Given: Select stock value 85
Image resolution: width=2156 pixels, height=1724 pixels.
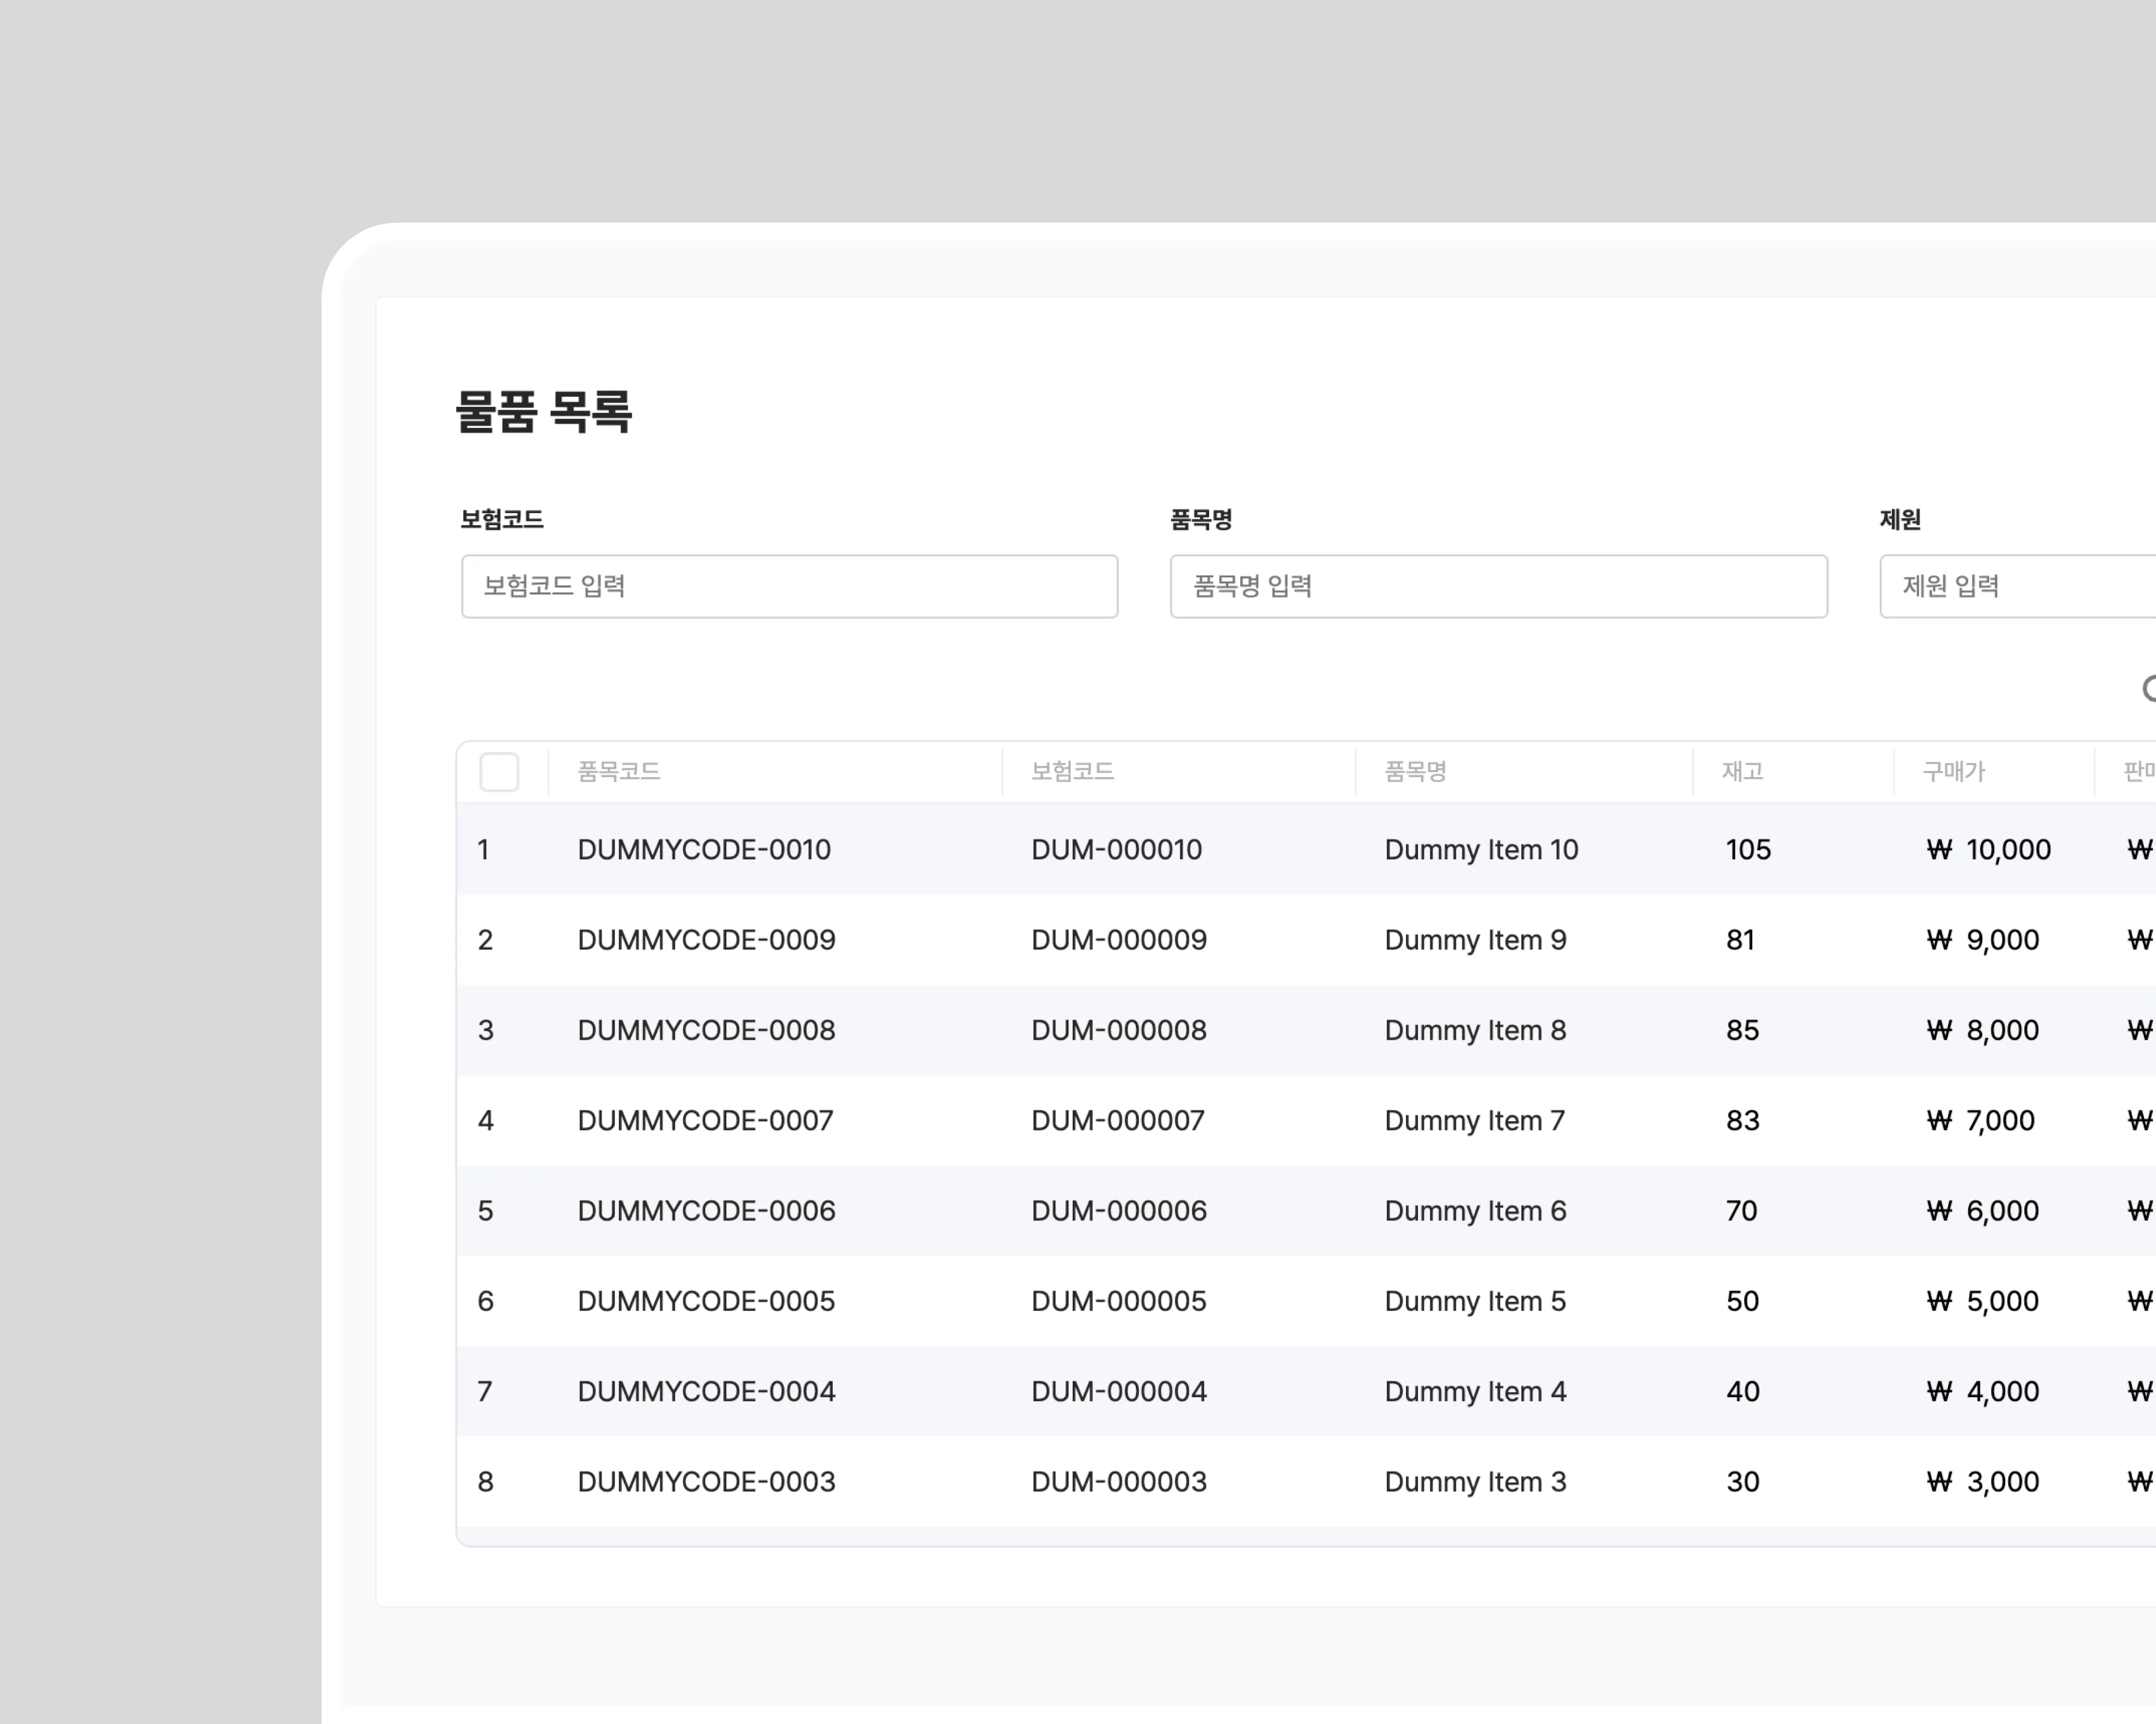Looking at the screenshot, I should [1742, 1030].
